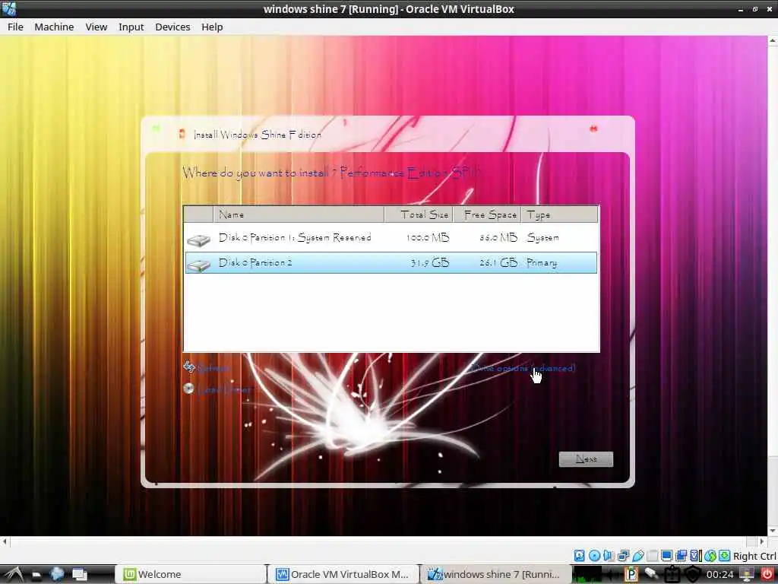Switch to Oracle VM VirtualBox Manager taskbar window
This screenshot has width=778, height=584.
[343, 574]
